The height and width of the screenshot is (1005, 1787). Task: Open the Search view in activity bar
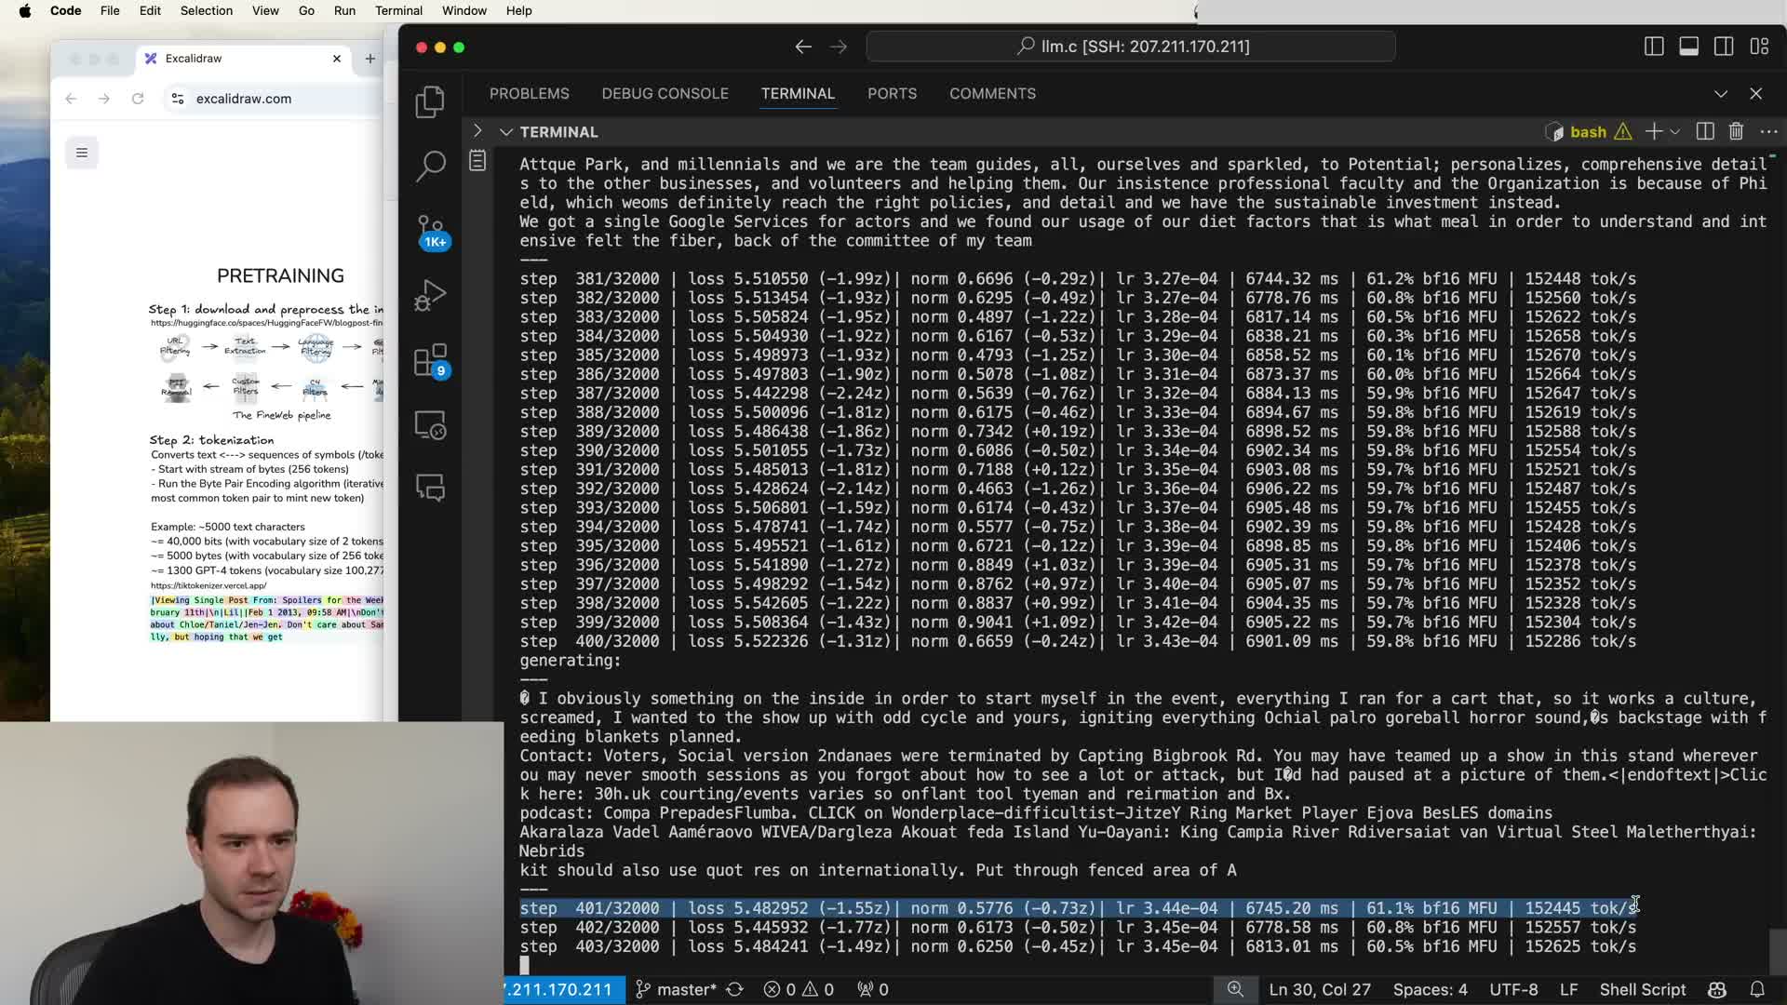(x=429, y=167)
